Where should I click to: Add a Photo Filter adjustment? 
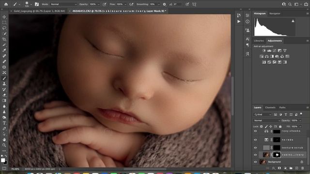click(277, 57)
